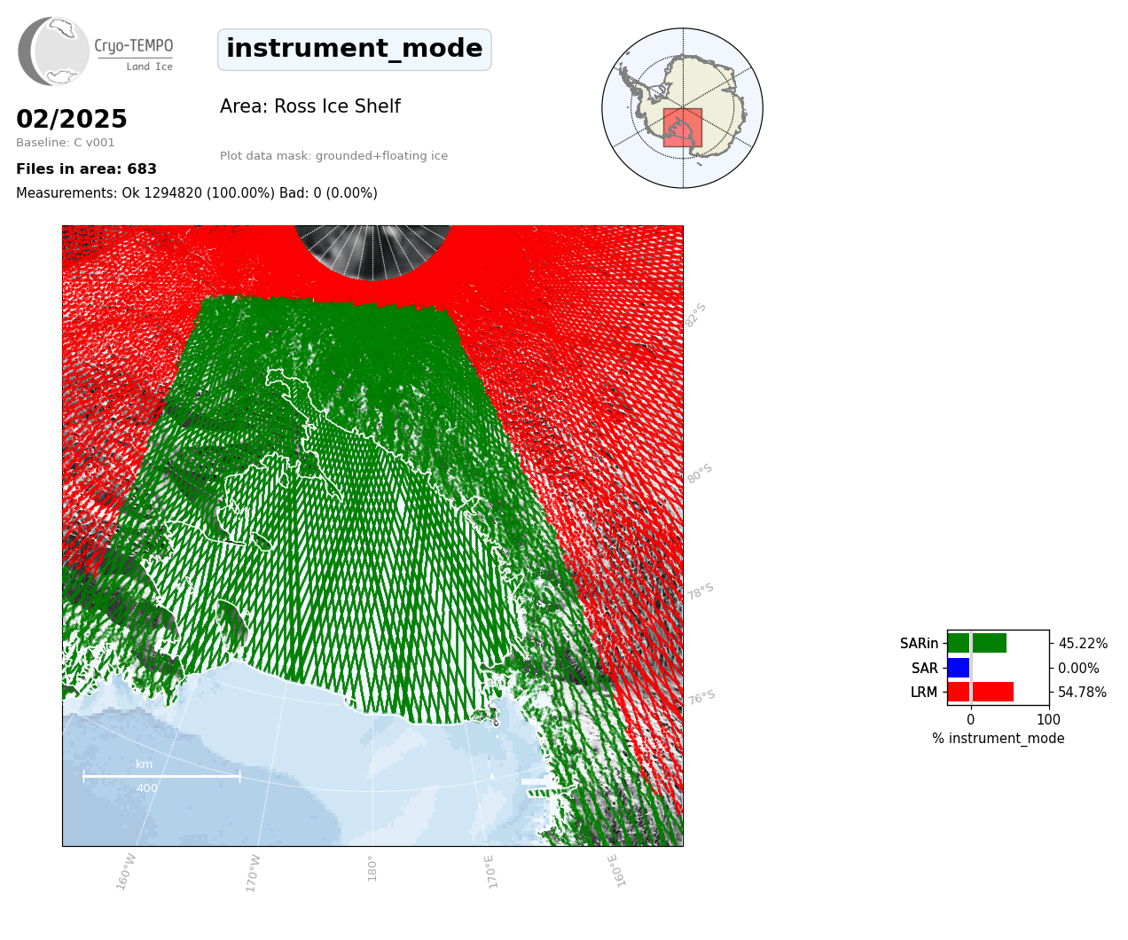Click the 54.78% value
The image size is (1128, 940).
click(1083, 693)
